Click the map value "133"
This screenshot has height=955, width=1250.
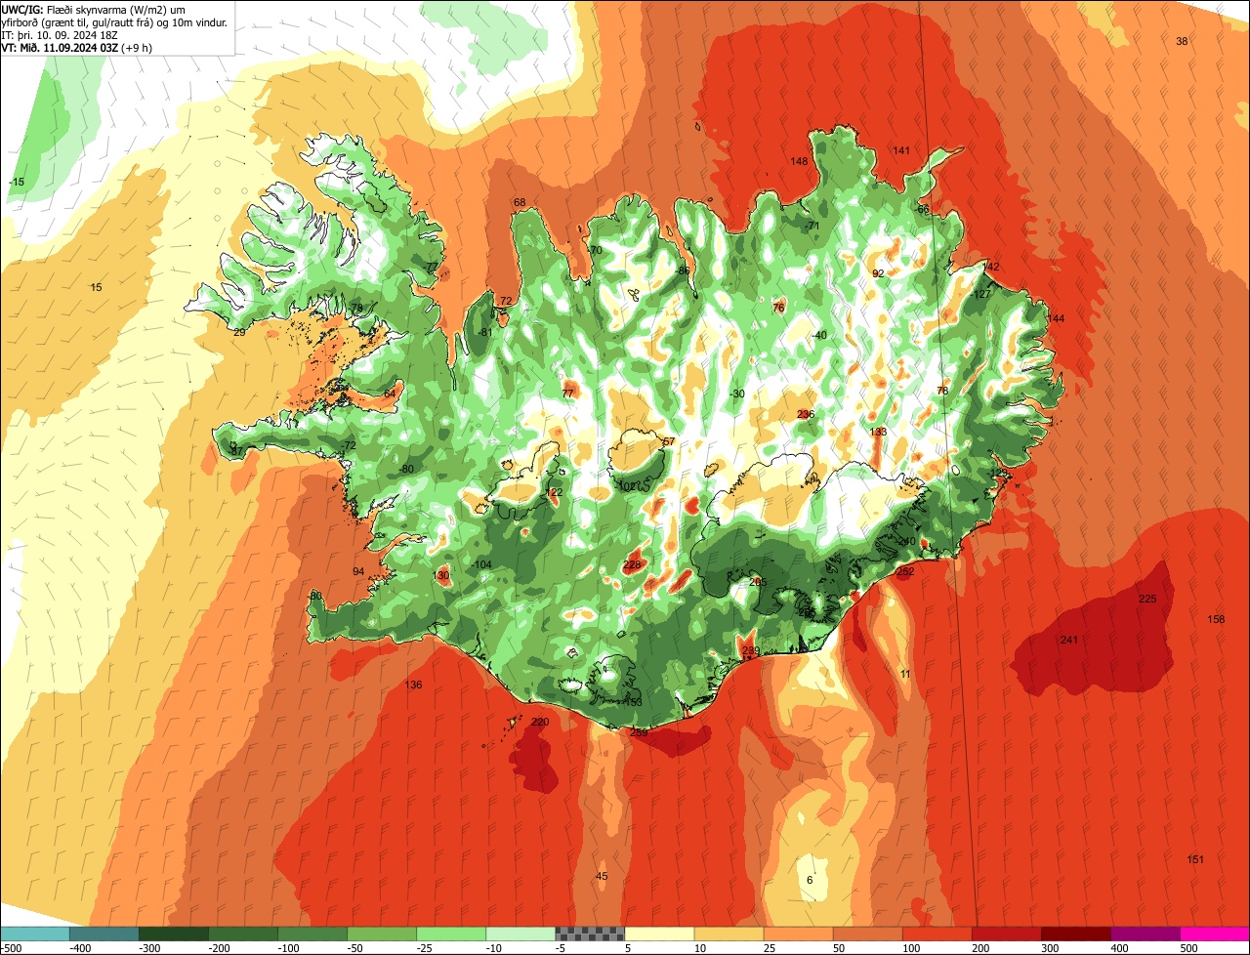tap(879, 432)
